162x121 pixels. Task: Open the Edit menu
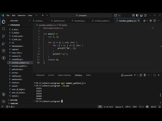point(13,15)
